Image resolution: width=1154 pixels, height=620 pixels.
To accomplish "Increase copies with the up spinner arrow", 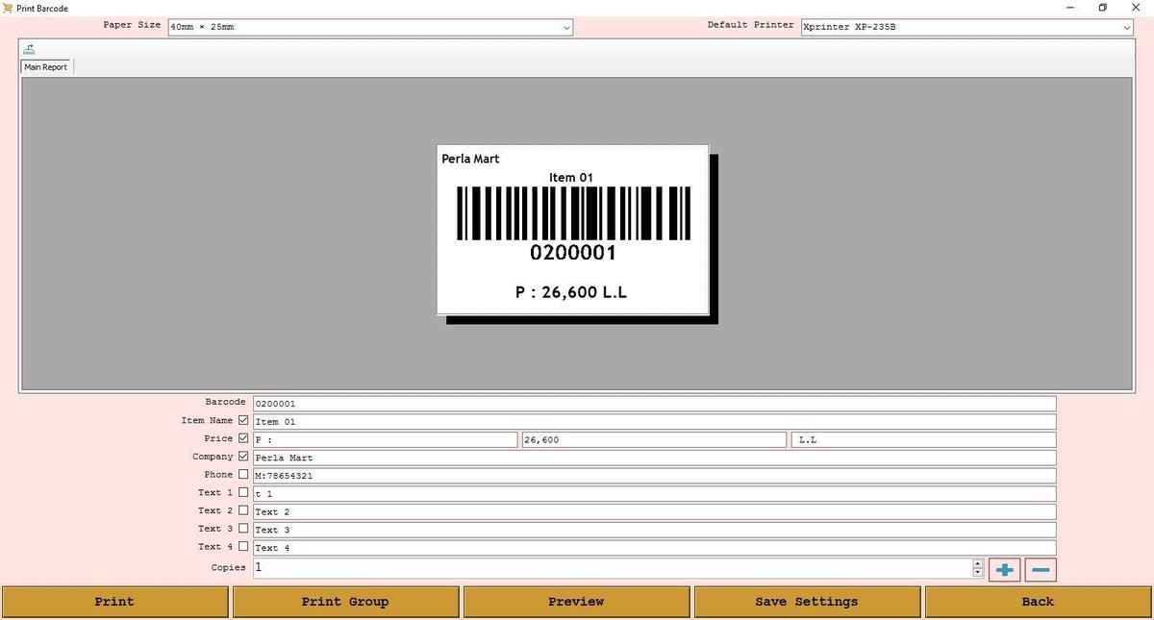I will (978, 563).
